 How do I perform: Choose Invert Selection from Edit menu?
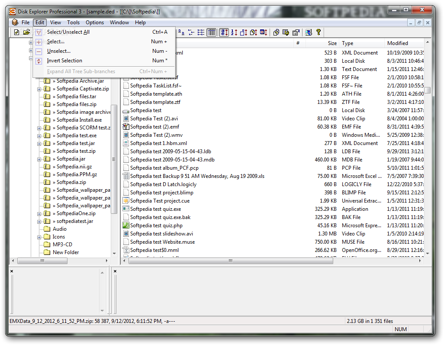tap(104, 61)
